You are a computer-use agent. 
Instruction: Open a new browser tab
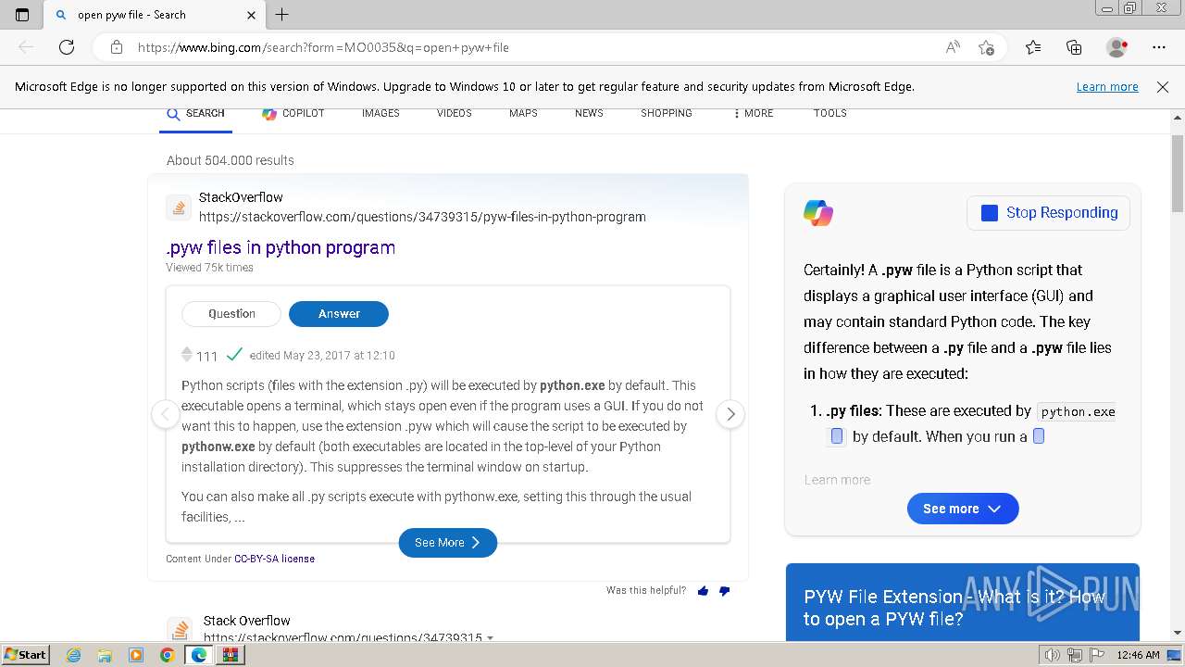282,15
